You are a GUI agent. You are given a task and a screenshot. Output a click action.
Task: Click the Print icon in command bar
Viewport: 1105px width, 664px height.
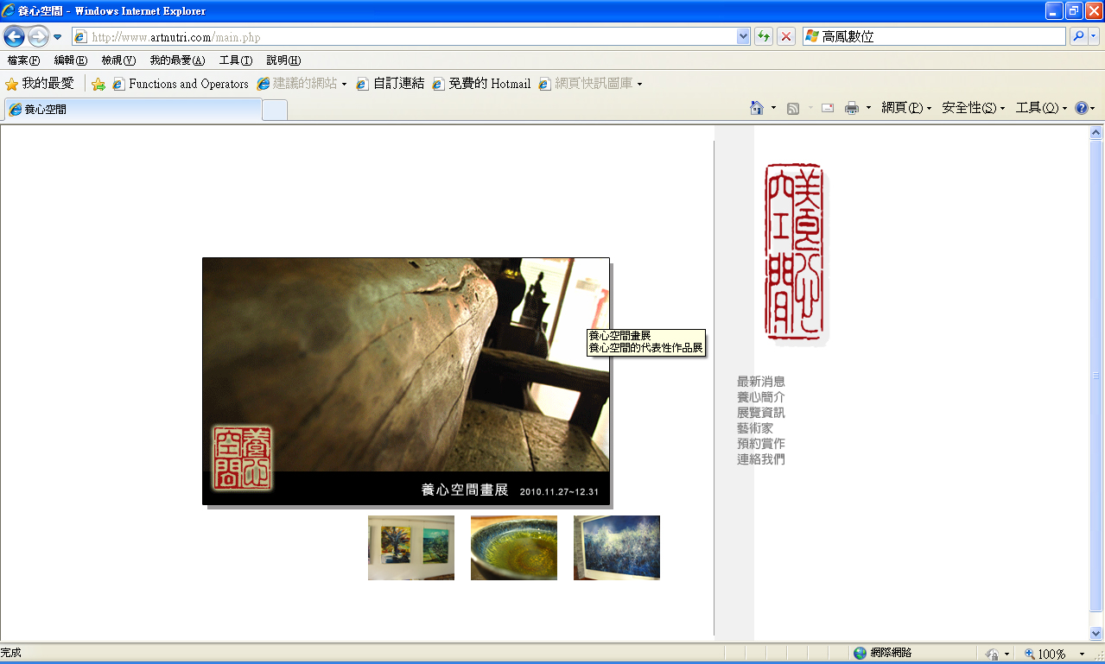pyautogui.click(x=852, y=108)
